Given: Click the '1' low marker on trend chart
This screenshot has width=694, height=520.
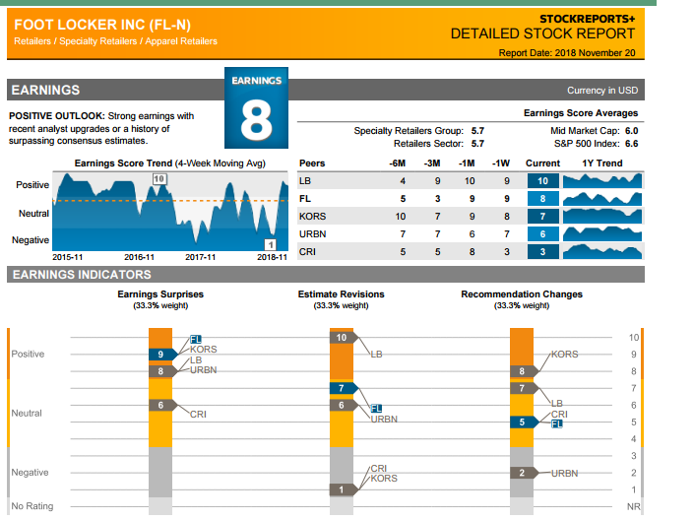Looking at the screenshot, I should coord(271,244).
